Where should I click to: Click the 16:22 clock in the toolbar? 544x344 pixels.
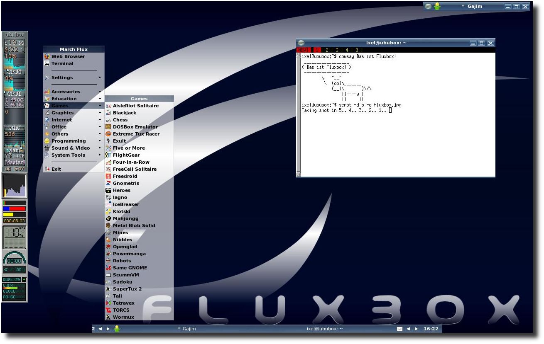tap(431, 329)
